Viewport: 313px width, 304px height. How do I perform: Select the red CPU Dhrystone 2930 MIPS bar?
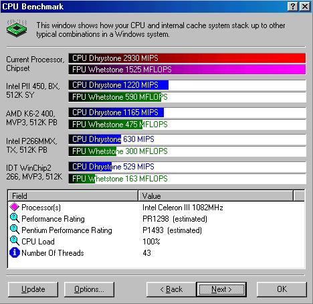(x=187, y=58)
